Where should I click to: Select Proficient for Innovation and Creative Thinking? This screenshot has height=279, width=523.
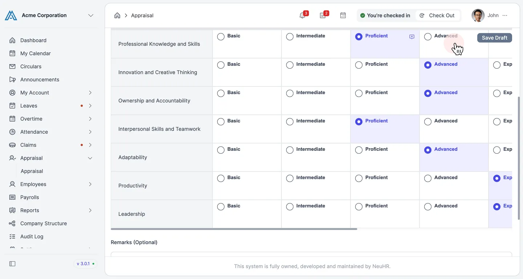click(x=359, y=65)
